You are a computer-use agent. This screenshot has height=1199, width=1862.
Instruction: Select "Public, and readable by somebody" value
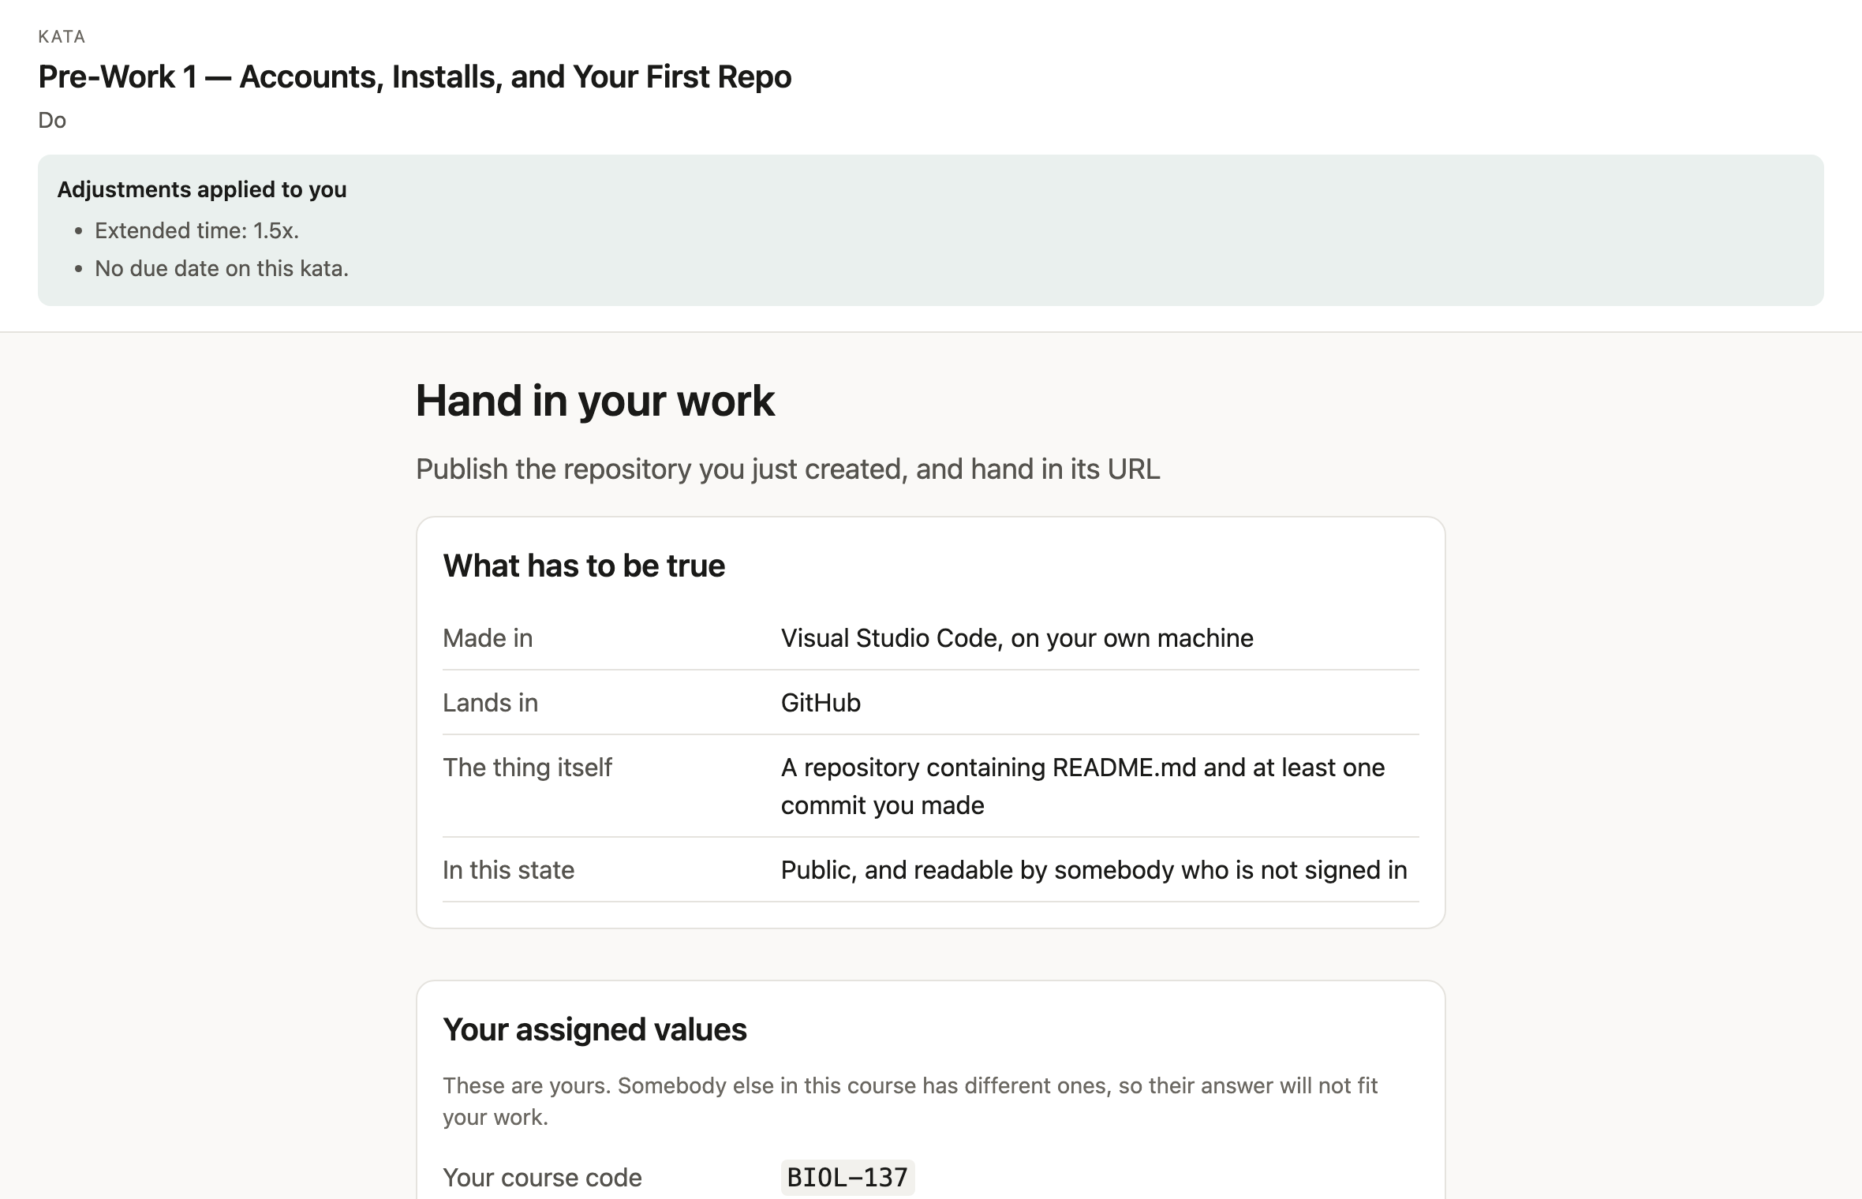click(1094, 869)
